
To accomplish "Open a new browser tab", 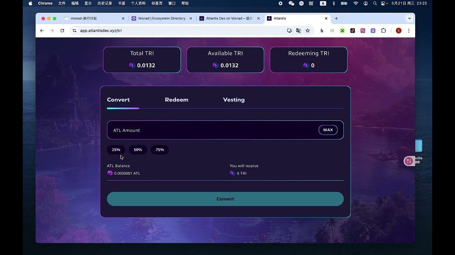I will 336,18.
